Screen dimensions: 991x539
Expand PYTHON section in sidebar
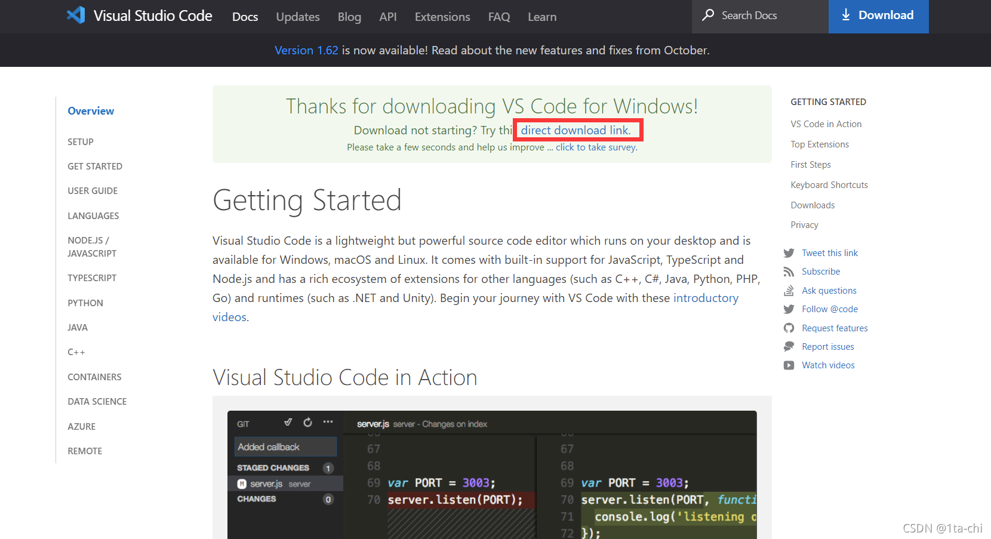coord(85,303)
